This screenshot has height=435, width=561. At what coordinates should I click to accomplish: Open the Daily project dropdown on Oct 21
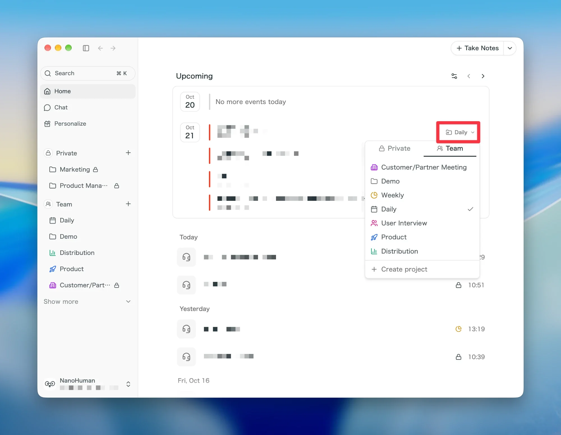pyautogui.click(x=460, y=132)
